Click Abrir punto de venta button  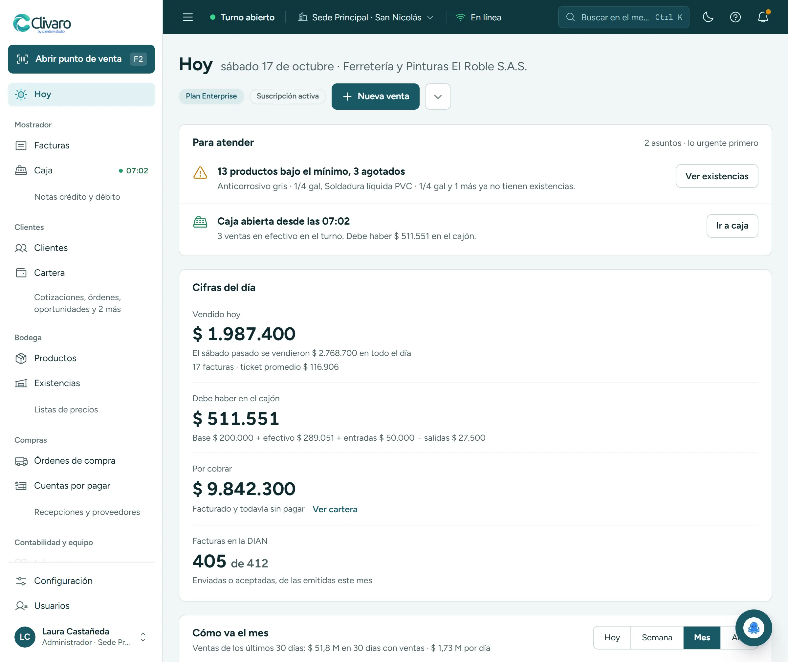(x=81, y=59)
